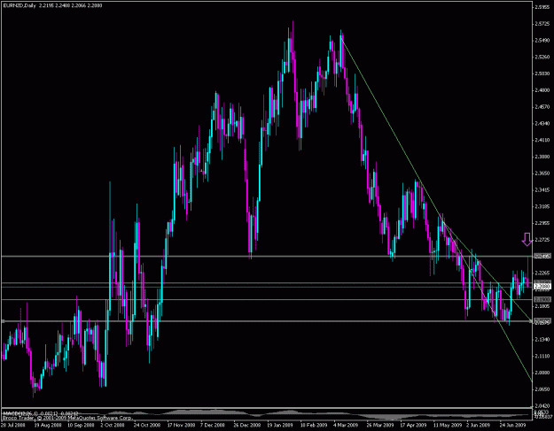Click the 2.3185 price axis label

click(542, 207)
